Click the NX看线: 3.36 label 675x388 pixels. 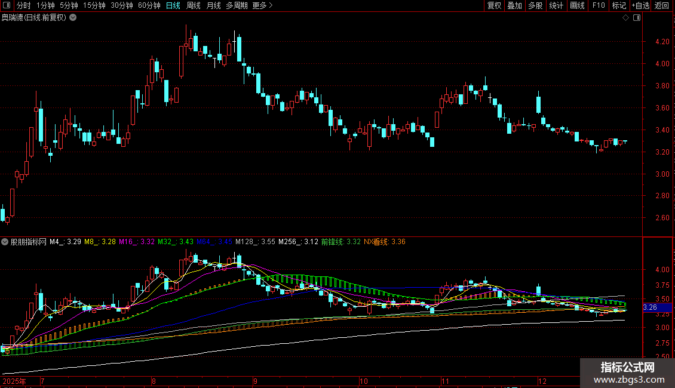click(385, 242)
